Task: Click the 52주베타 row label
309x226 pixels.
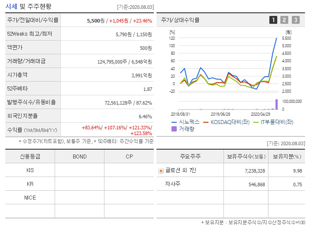Action: [x=17, y=88]
